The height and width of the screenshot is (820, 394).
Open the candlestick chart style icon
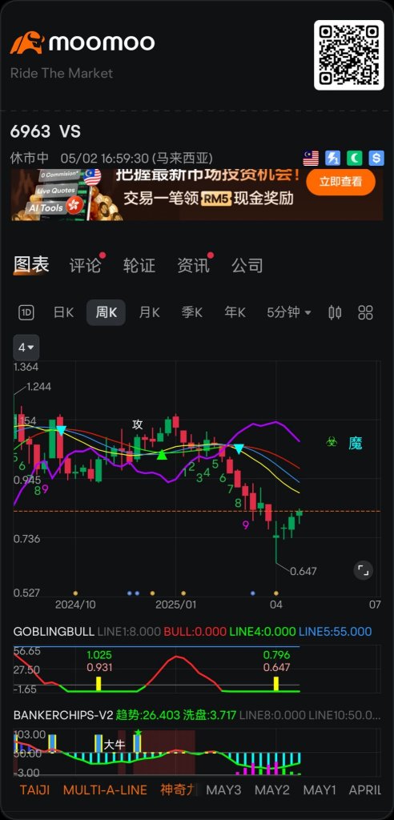tap(335, 313)
